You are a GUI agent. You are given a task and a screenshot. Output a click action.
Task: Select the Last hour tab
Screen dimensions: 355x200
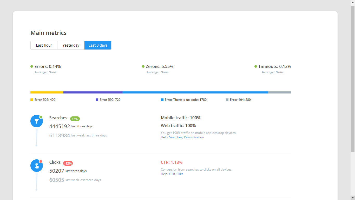tap(44, 45)
